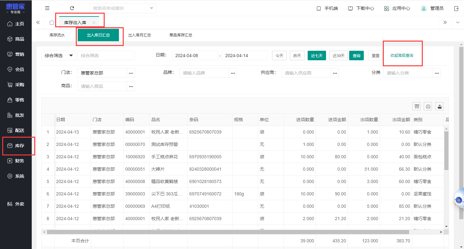Switch to the 出入库日汇总 tab
Screen dimensions: 464x249
(98, 35)
